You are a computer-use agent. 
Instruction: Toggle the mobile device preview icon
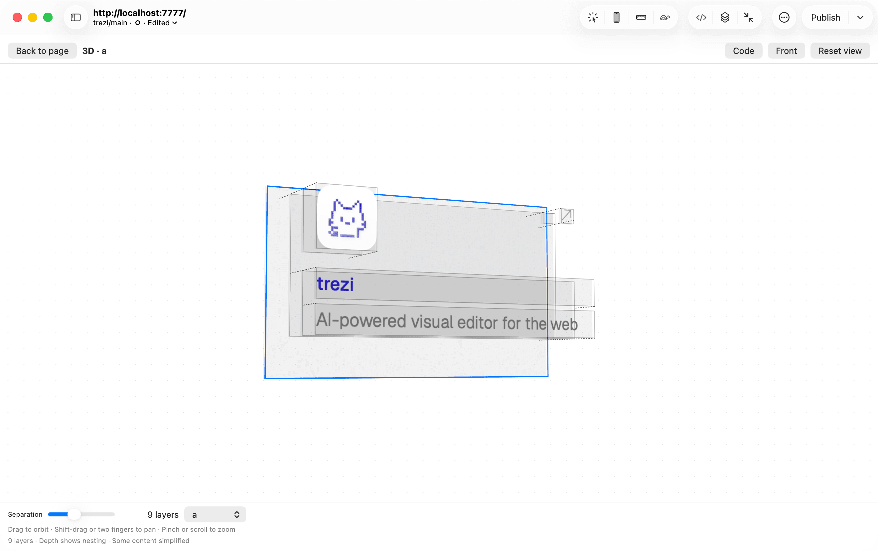617,18
